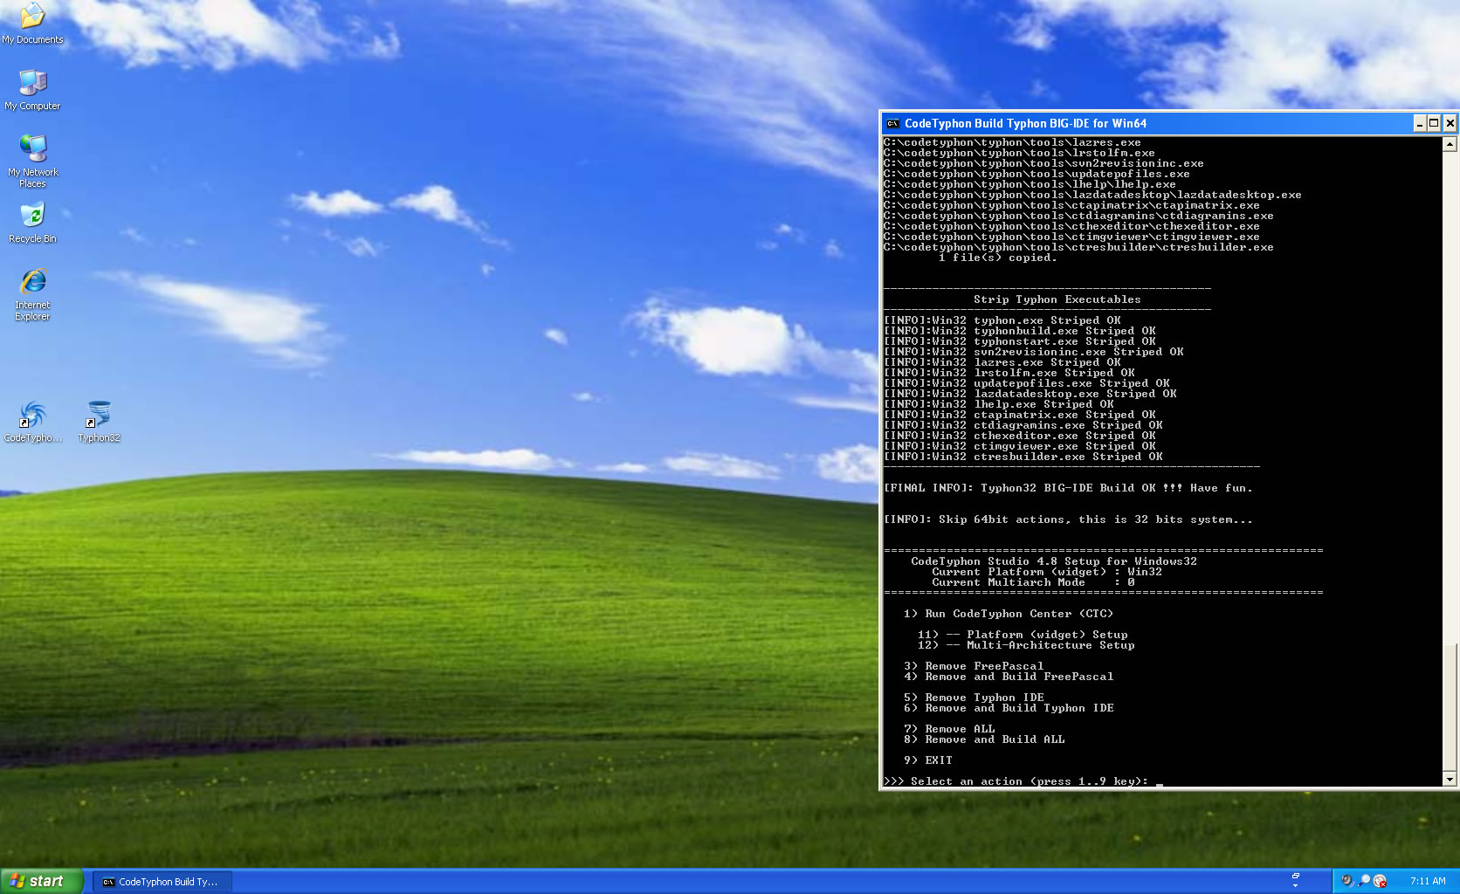Select the Typhon32 shortcut on the desktop
The height and width of the screenshot is (894, 1460).
tap(99, 422)
